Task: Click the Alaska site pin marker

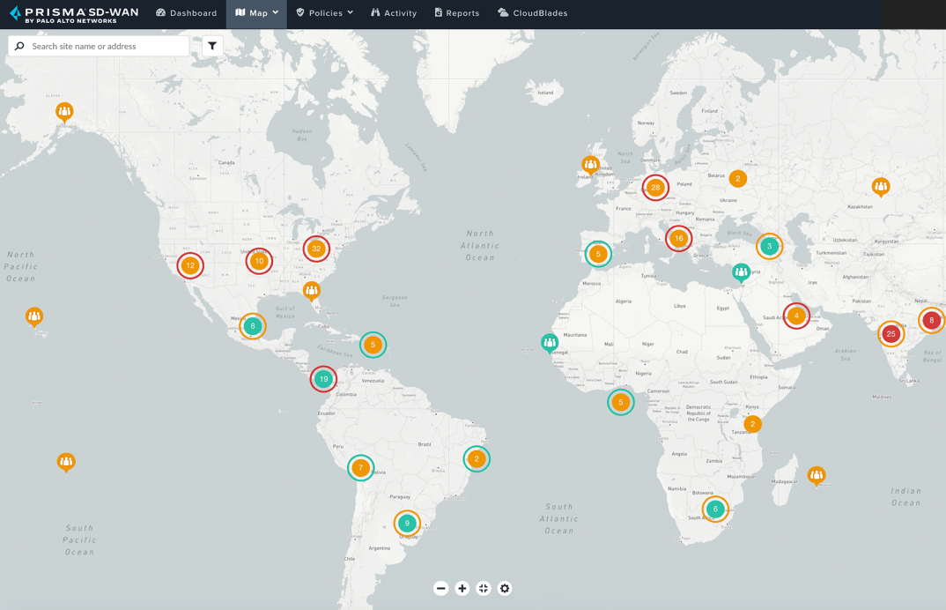Action: (64, 111)
